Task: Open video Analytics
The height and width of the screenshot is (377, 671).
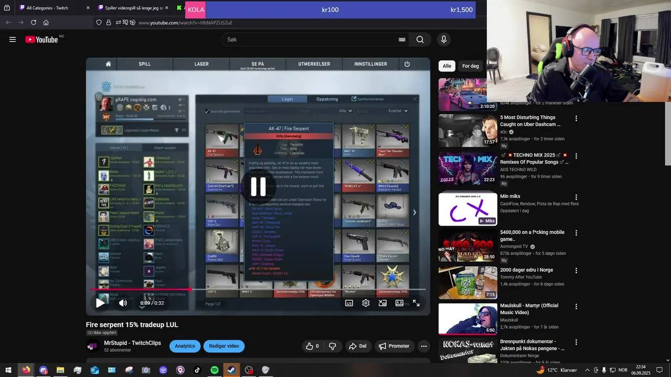Action: (185, 346)
